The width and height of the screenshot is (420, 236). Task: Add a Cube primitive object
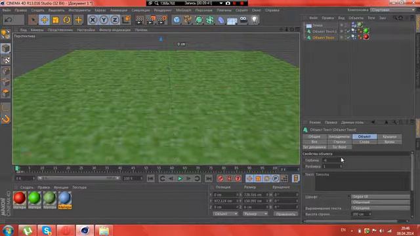coord(177,20)
